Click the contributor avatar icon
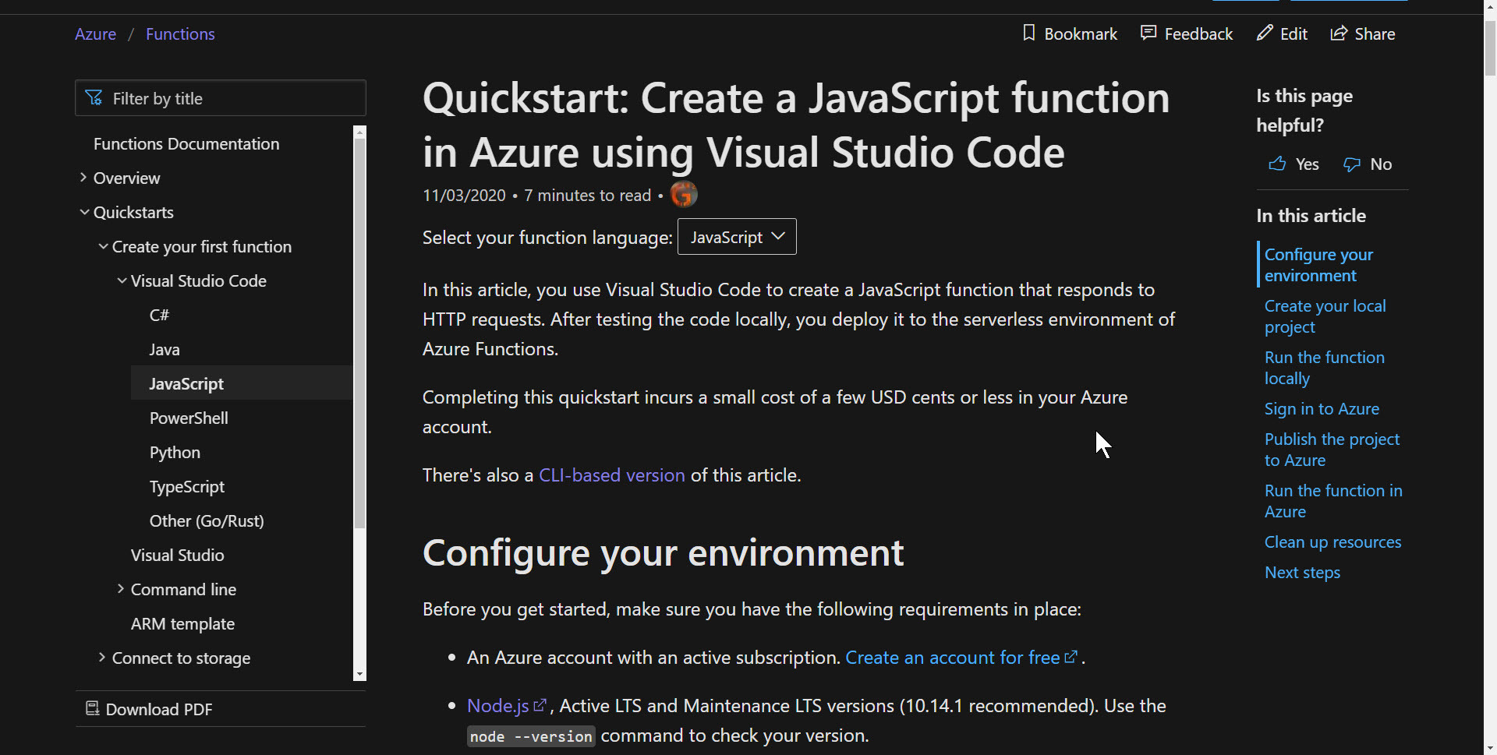 (684, 195)
